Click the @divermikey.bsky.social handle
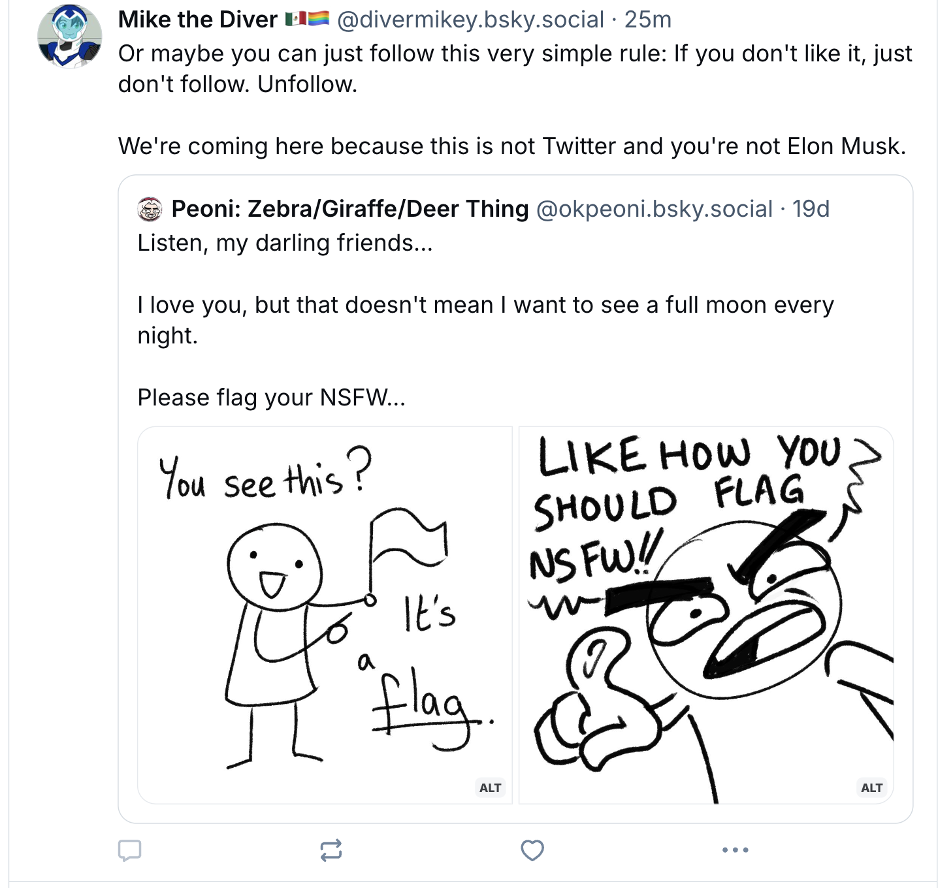The height and width of the screenshot is (888, 938). point(470,20)
